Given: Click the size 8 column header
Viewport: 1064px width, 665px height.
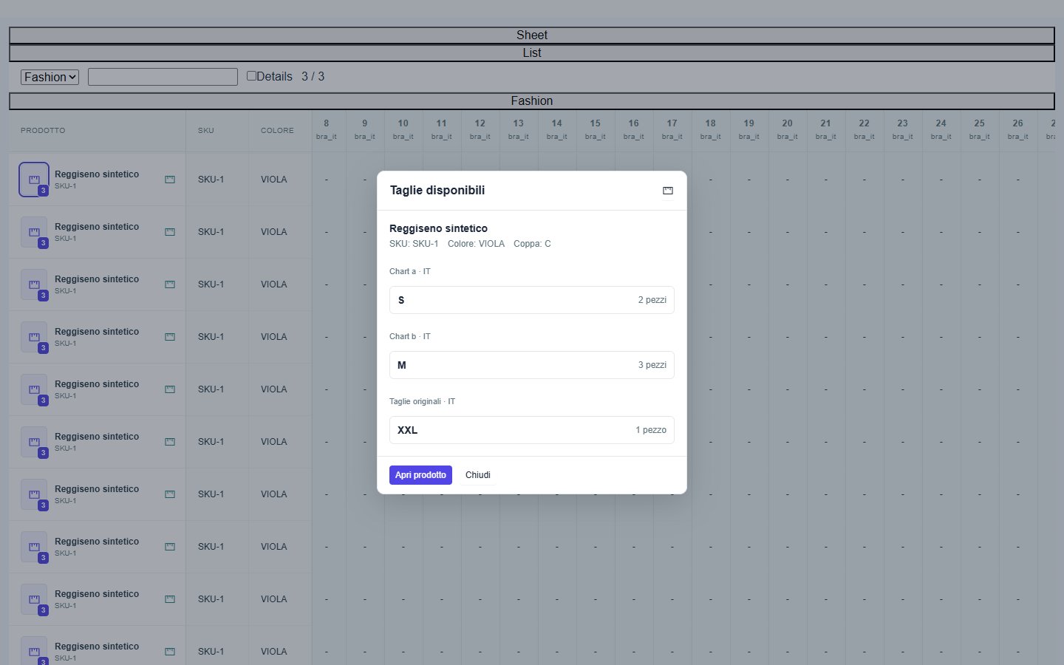Looking at the screenshot, I should pos(327,129).
